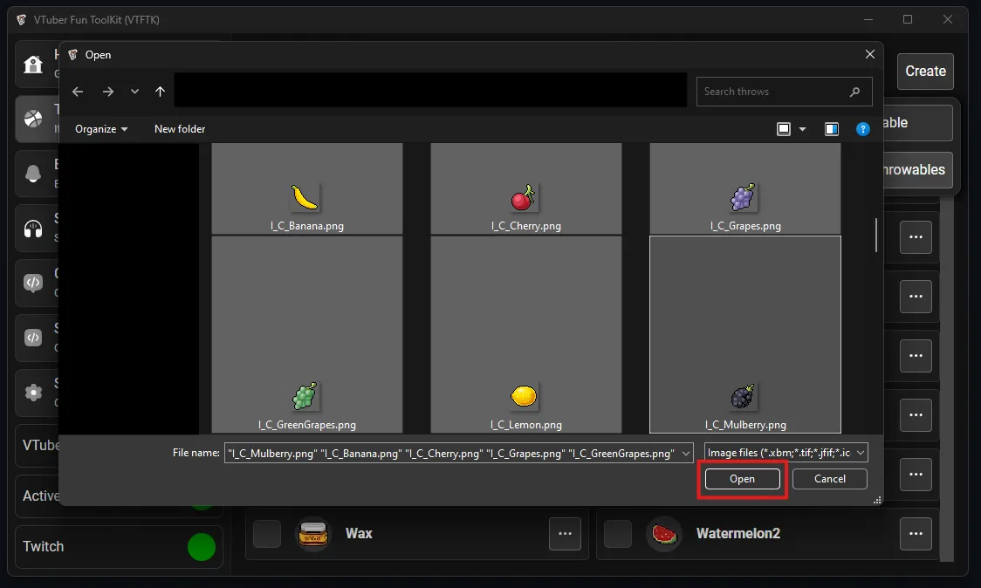Open the Image files type filter dropdown

pyautogui.click(x=786, y=453)
